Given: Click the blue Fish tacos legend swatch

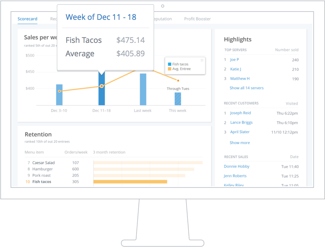Looking at the screenshot, I should point(170,64).
